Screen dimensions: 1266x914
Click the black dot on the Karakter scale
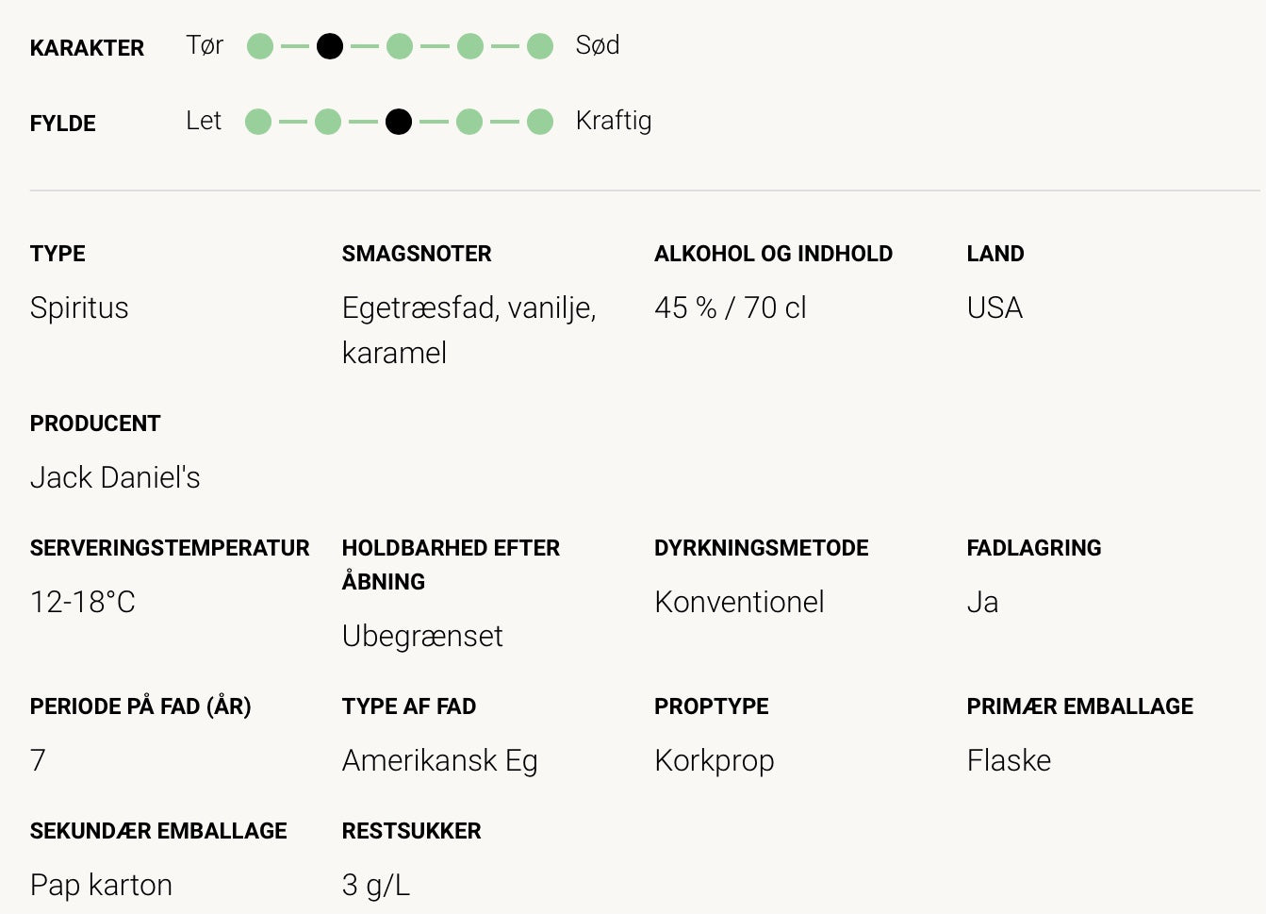tap(329, 46)
